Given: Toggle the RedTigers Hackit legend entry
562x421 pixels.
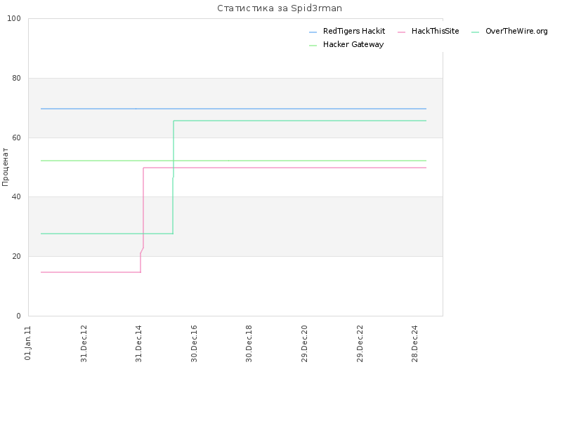Looking at the screenshot, I should pyautogui.click(x=347, y=31).
